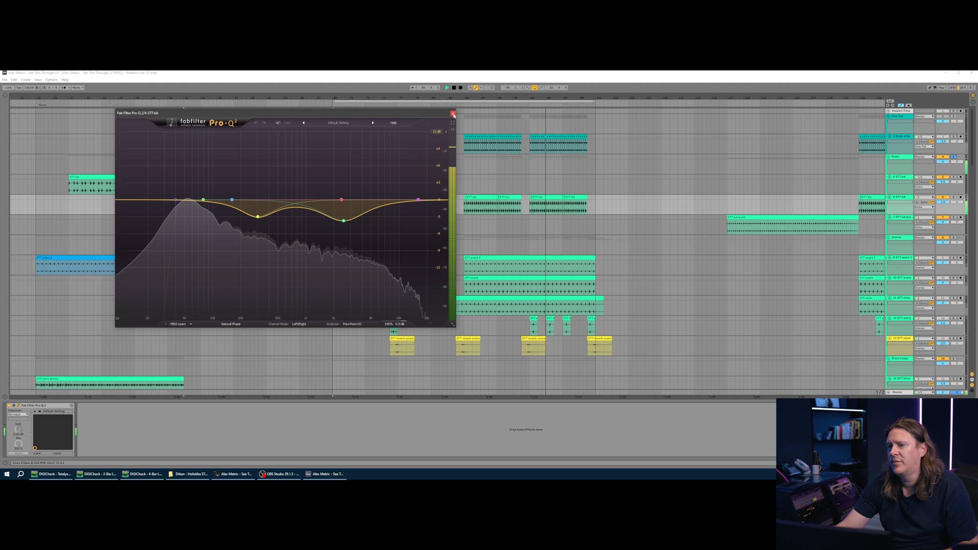Screen dimensions: 978x550
Task: Open the None quantization menu
Action: (78, 88)
